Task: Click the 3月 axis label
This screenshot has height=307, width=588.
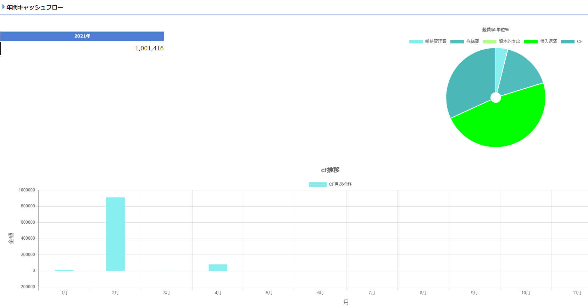Action: (x=167, y=293)
